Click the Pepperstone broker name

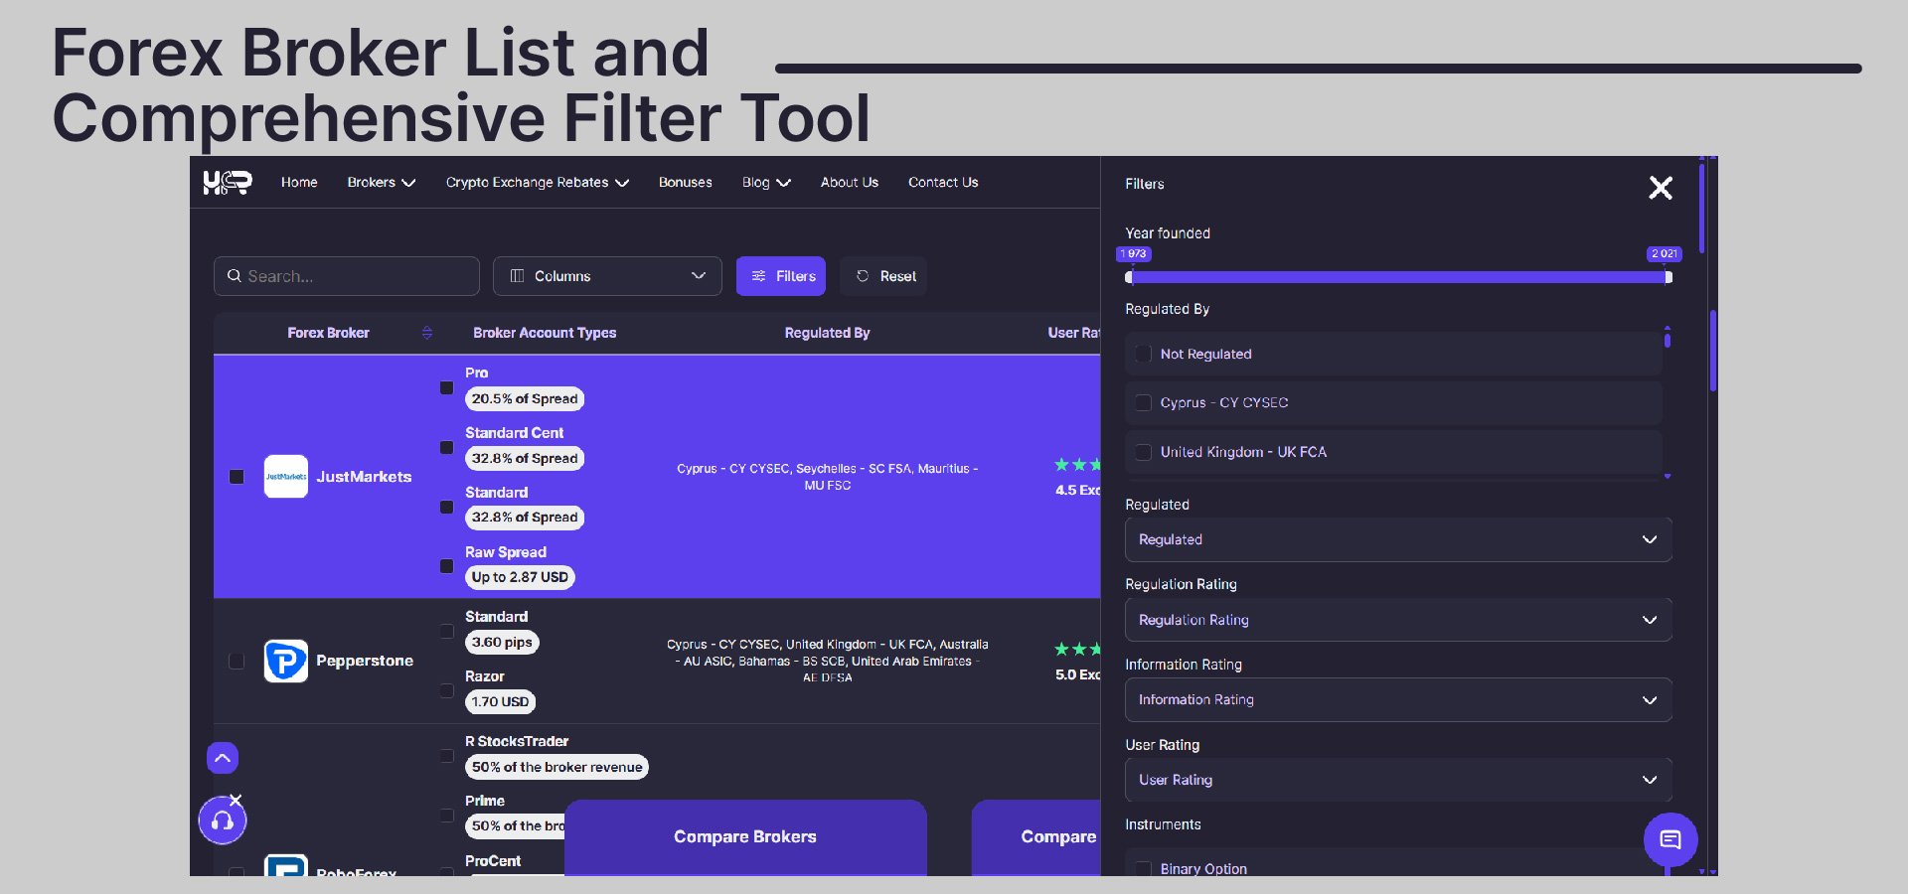365,661
